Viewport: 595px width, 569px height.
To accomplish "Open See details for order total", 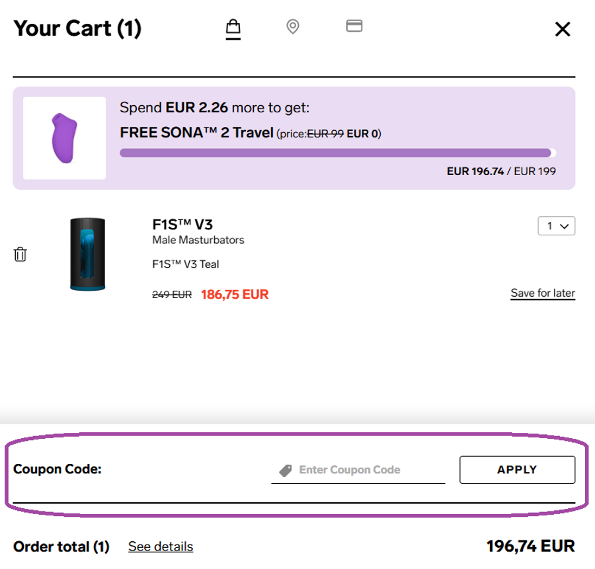I will (x=161, y=547).
